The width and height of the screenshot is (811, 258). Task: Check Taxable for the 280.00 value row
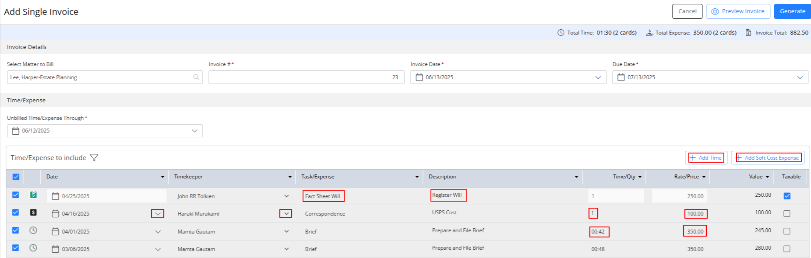[787, 249]
